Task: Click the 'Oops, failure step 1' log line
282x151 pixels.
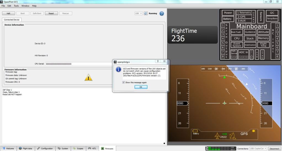Action: pyautogui.click(x=11, y=92)
